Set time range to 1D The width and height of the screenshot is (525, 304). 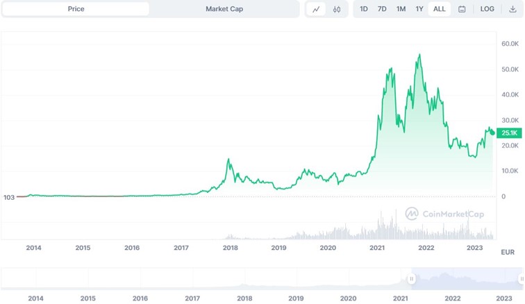click(364, 9)
